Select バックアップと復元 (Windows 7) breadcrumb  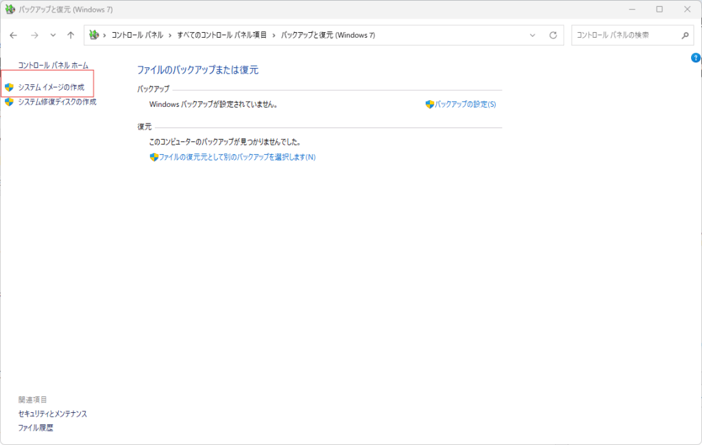click(328, 36)
